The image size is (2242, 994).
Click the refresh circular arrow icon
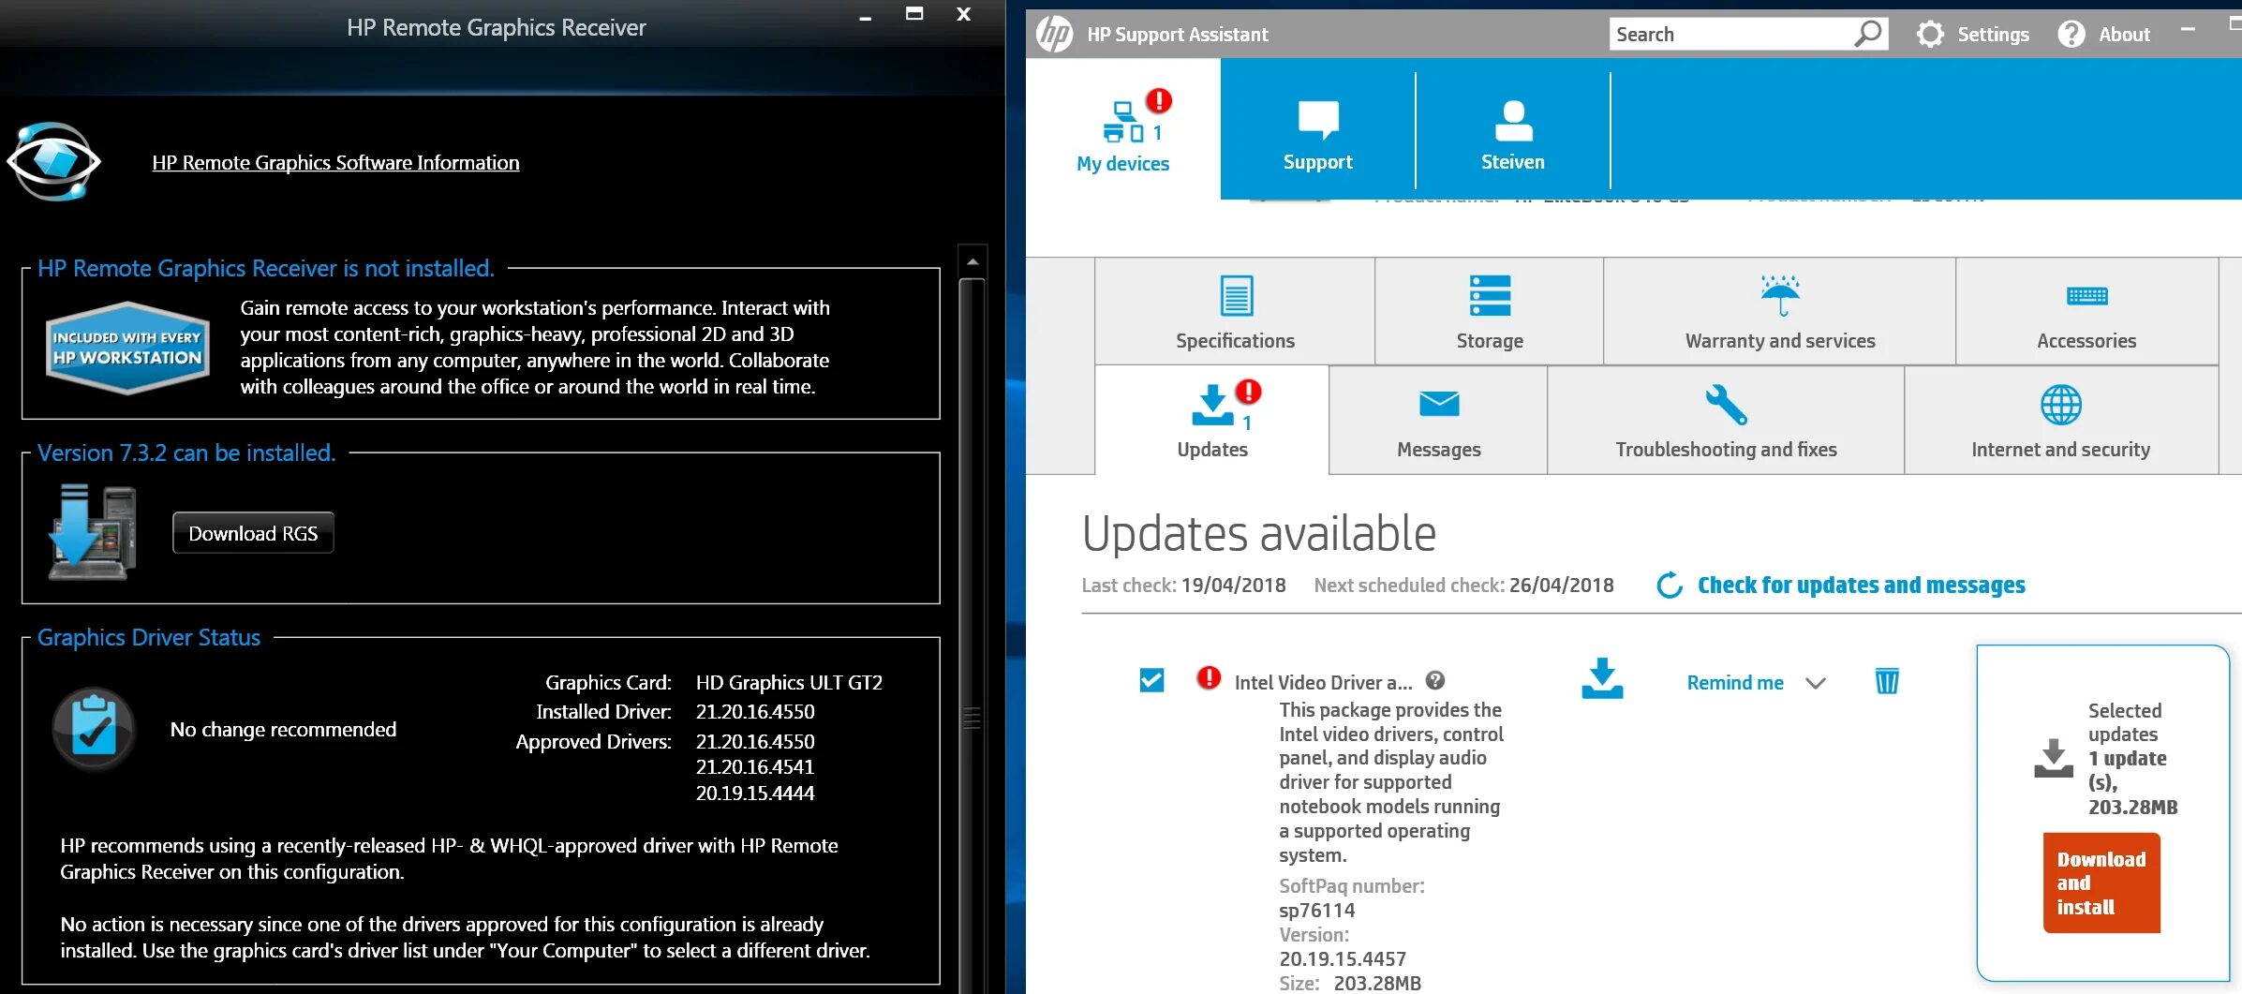(1670, 586)
